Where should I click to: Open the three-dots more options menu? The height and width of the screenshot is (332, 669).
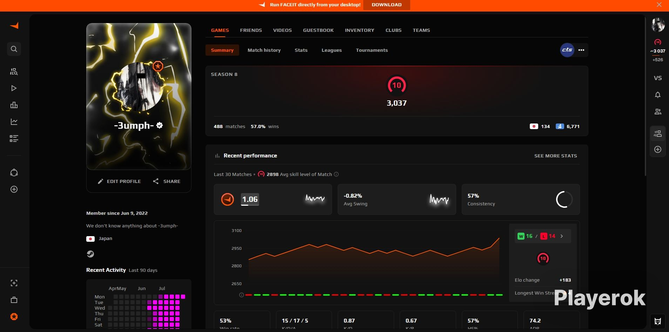pos(581,50)
